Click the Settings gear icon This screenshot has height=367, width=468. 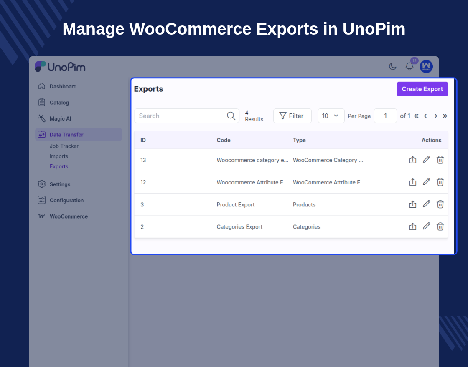point(42,184)
